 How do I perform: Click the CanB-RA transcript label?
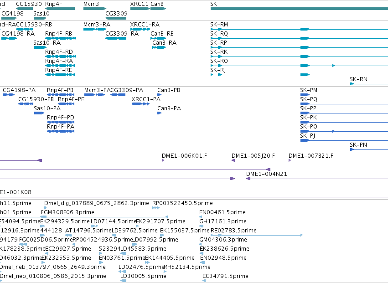tap(164, 43)
